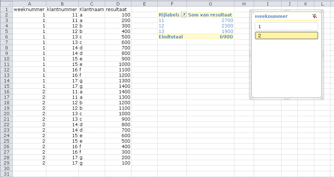Image resolution: width=334 pixels, height=177 pixels.
Task: Select pivot row label 12
Action: click(161, 26)
